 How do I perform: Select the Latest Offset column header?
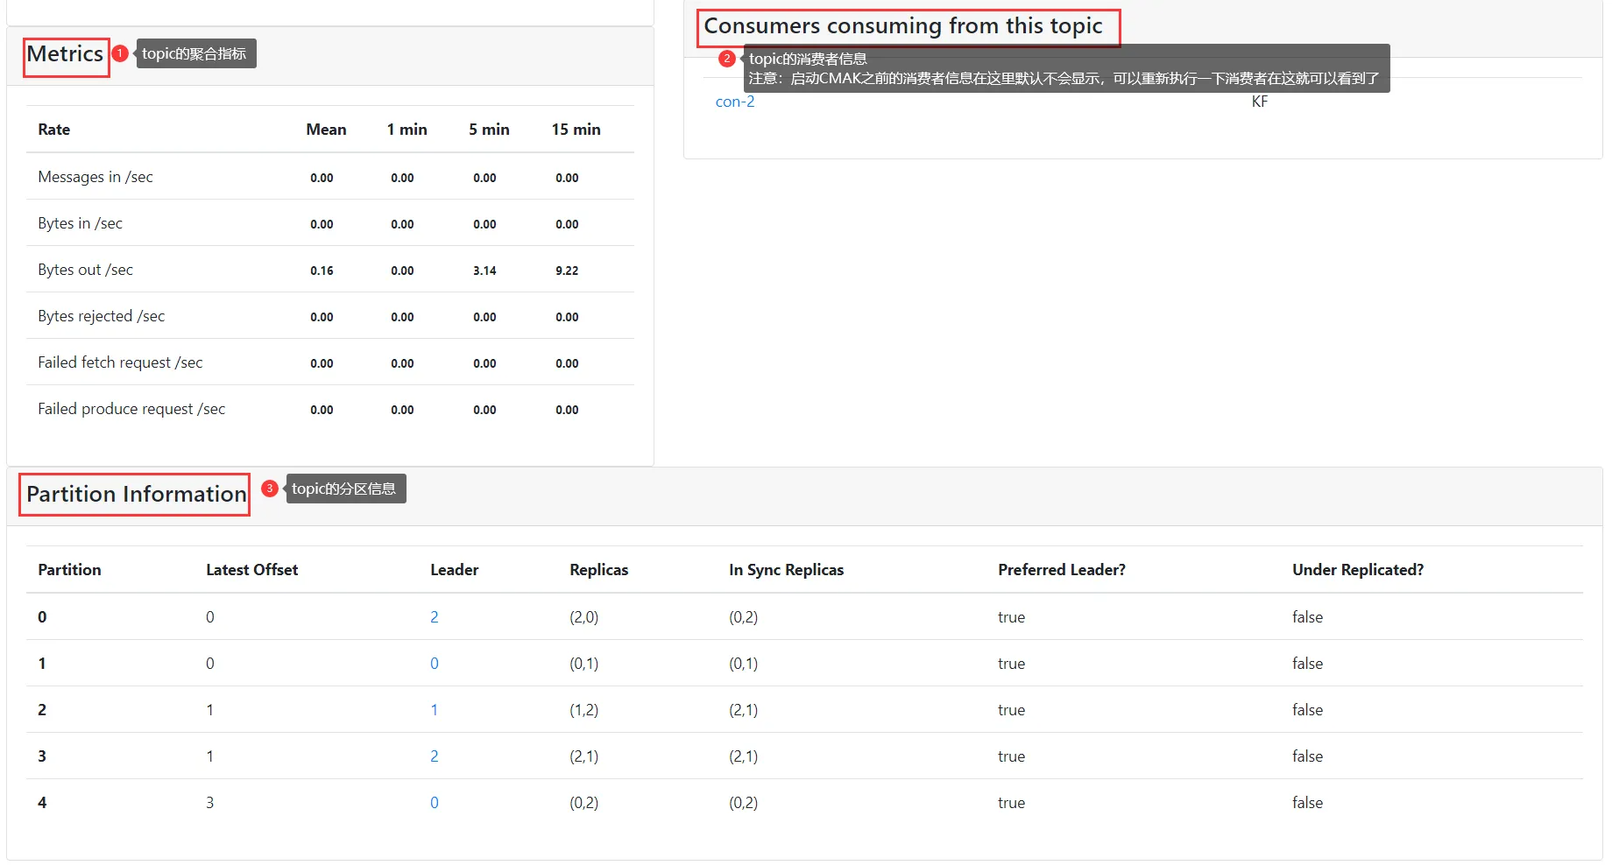click(252, 570)
